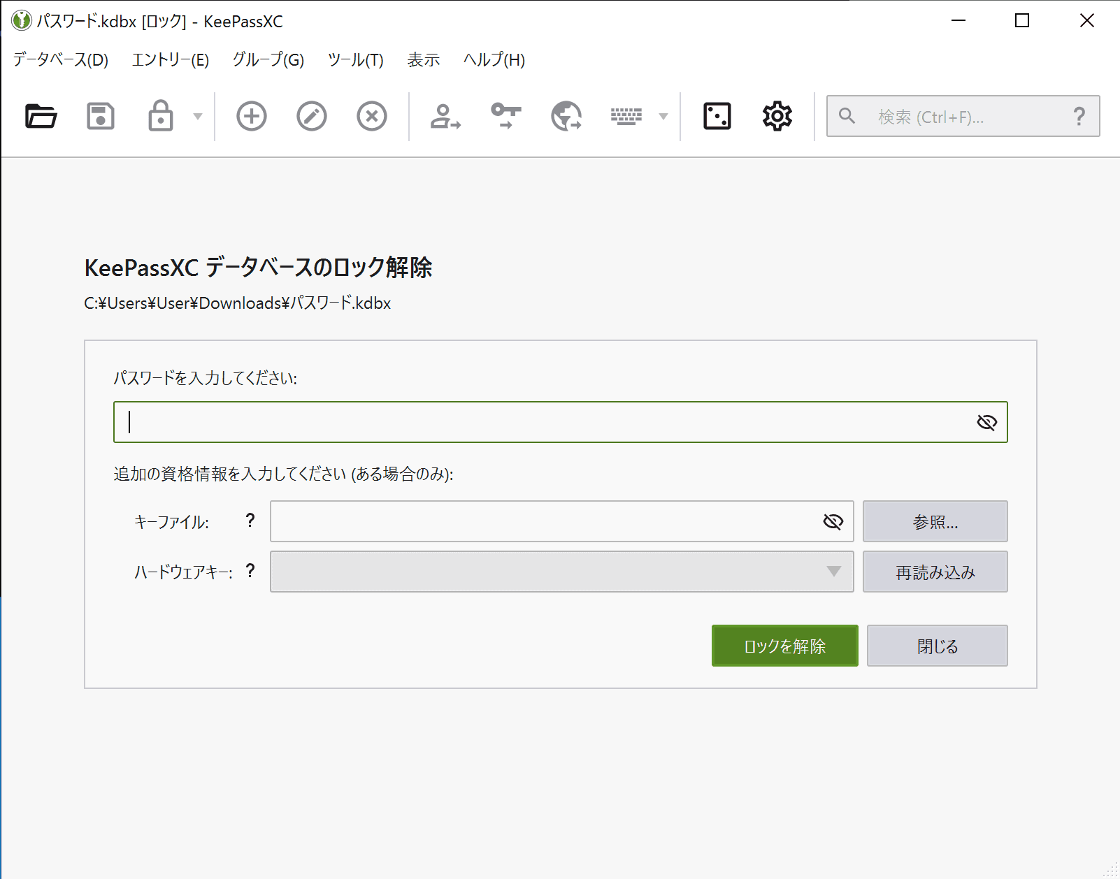Perform Auto-Type keyboard icon

pyautogui.click(x=626, y=116)
